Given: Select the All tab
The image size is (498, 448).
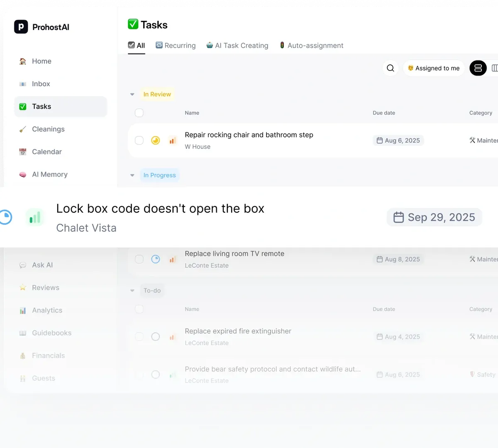Looking at the screenshot, I should (137, 46).
